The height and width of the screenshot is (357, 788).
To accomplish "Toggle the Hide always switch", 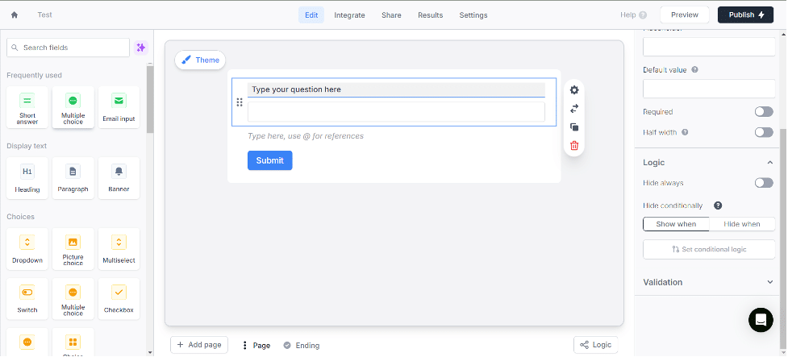I will 763,183.
